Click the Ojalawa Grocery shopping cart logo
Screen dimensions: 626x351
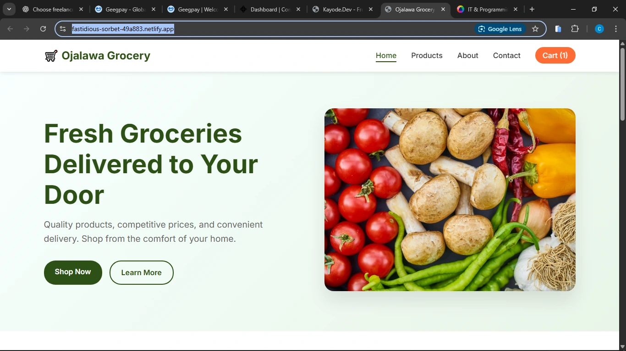click(x=51, y=56)
